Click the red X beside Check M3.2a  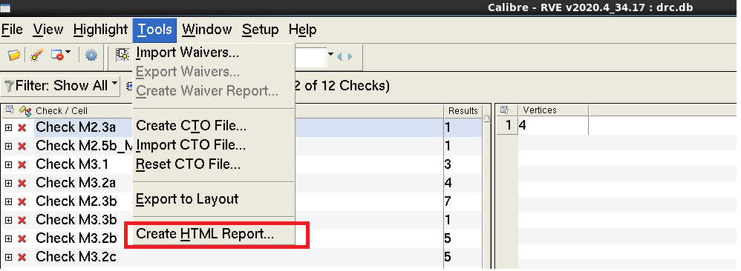point(22,184)
